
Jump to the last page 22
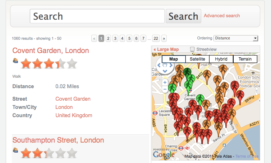click(156, 38)
